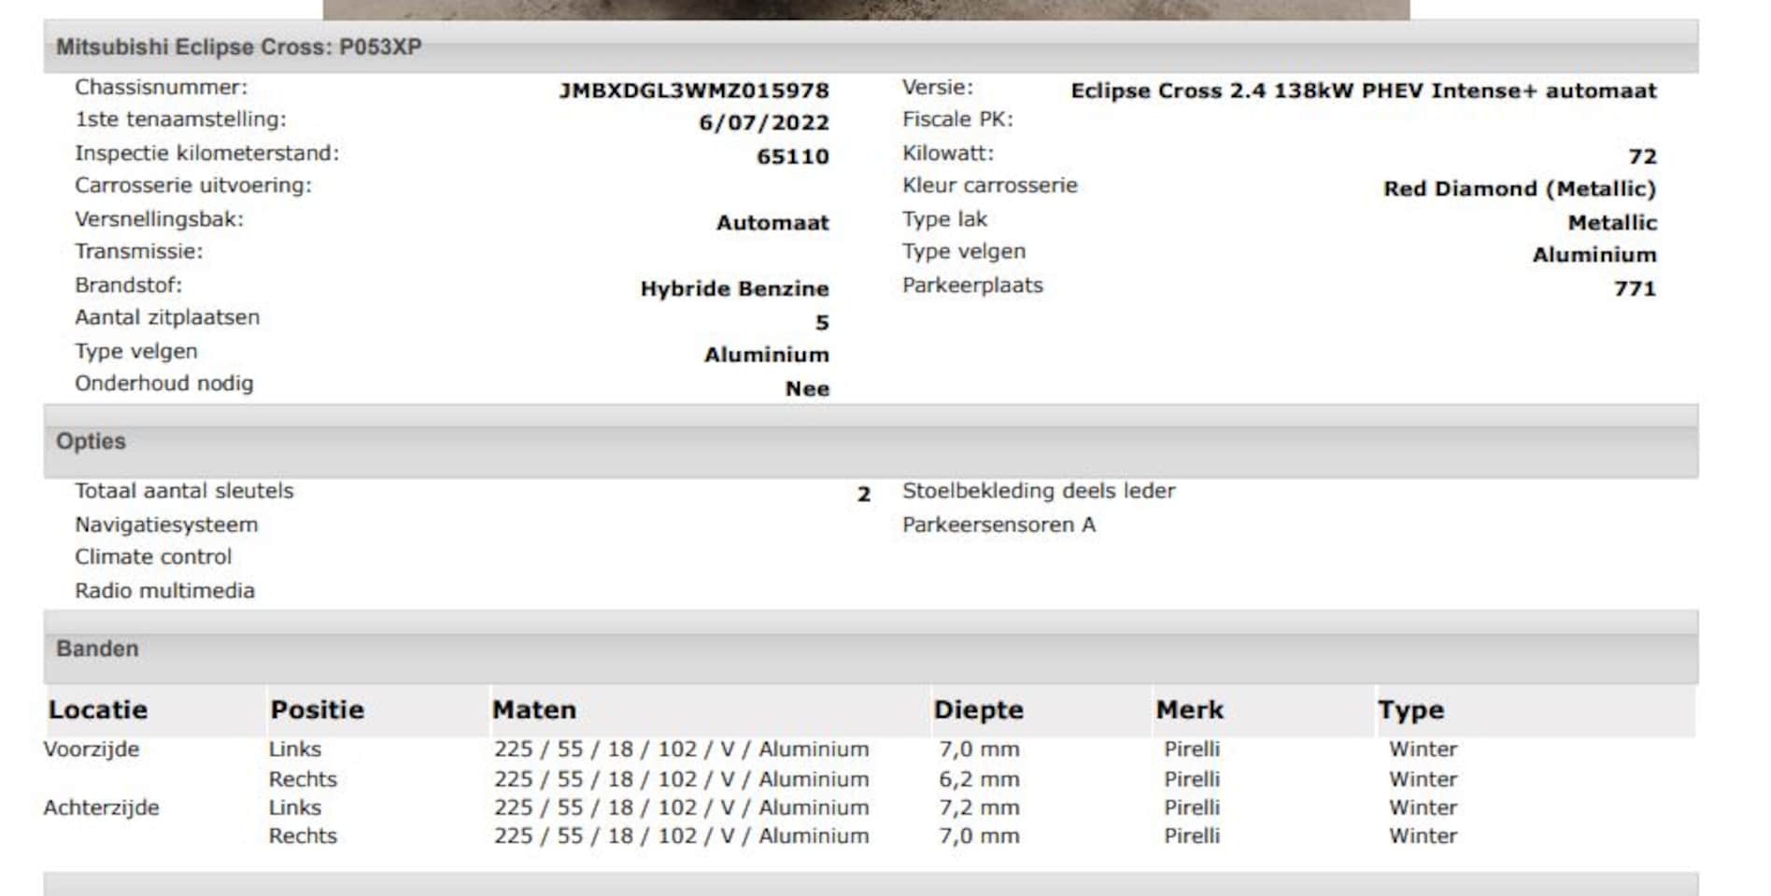
Task: Click the Hybride Benzine fuel value
Action: point(734,289)
